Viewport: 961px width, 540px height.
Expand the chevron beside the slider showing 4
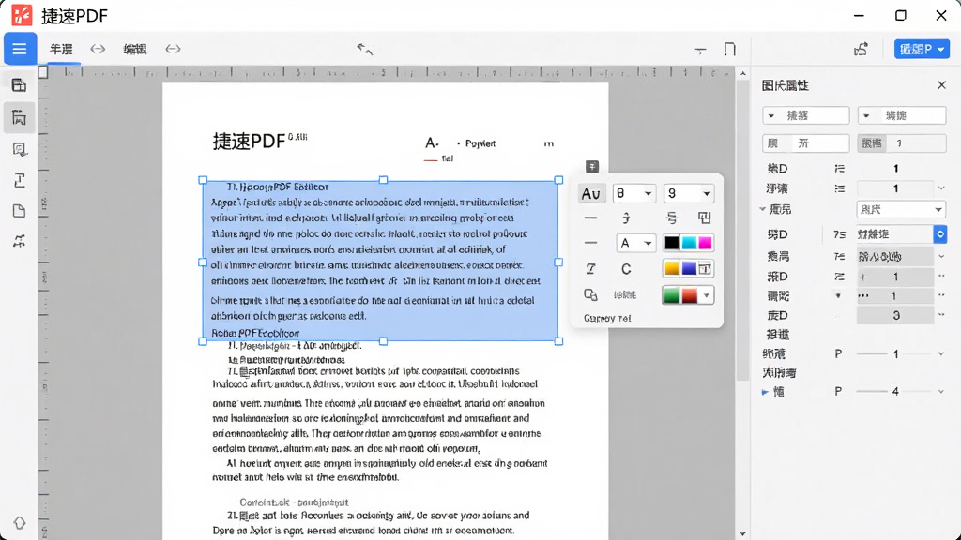tap(940, 391)
